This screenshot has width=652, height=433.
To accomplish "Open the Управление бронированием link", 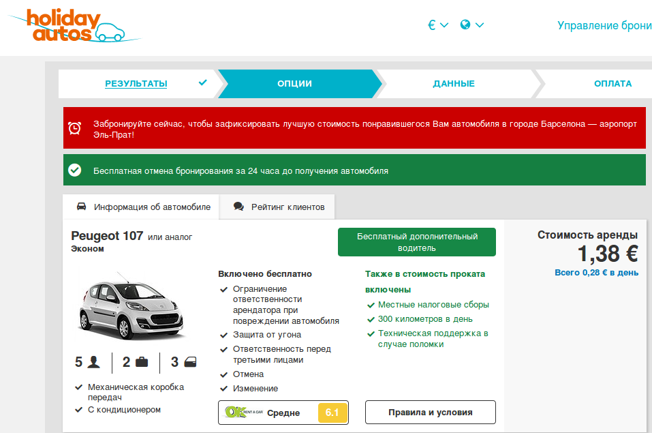I will click(x=604, y=25).
